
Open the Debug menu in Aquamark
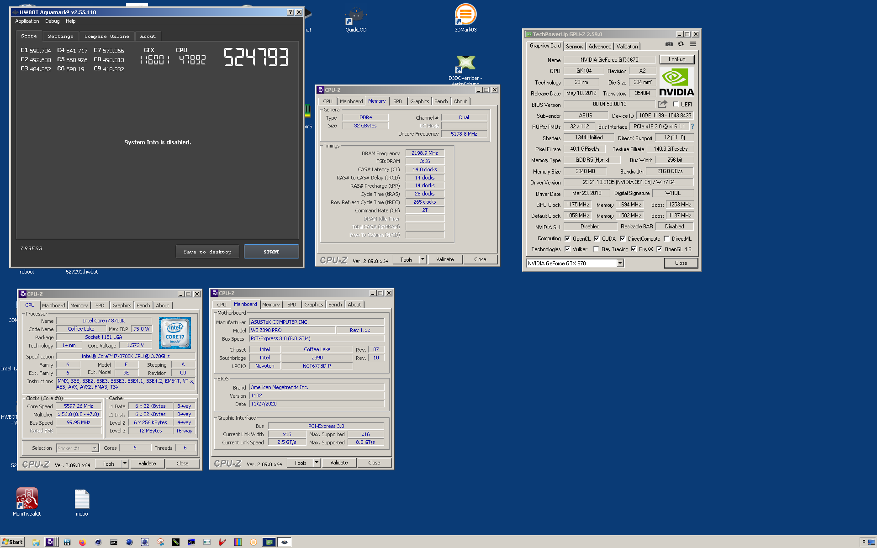[x=52, y=21]
